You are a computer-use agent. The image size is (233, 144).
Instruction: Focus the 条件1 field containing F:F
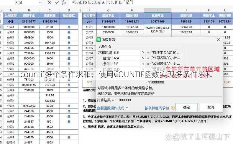tap(127, 64)
